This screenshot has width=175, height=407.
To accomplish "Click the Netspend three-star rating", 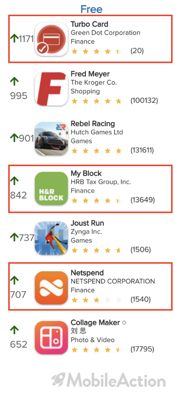I will [96, 300].
